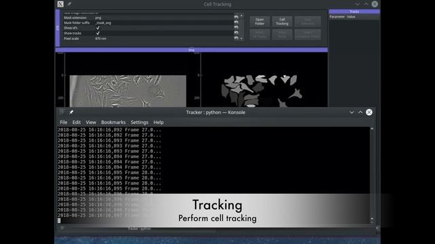Click the Value column header in Tracks

[351, 16]
